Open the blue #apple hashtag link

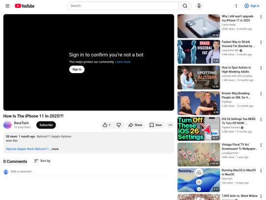tap(22, 149)
